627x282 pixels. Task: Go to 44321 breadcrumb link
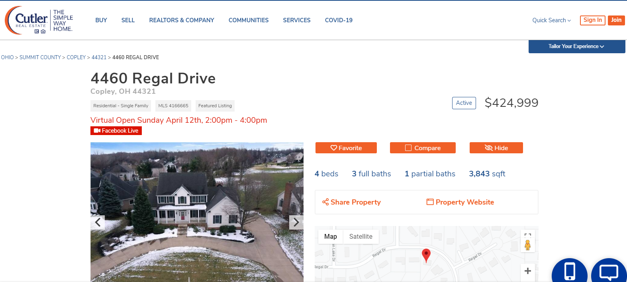(x=99, y=57)
